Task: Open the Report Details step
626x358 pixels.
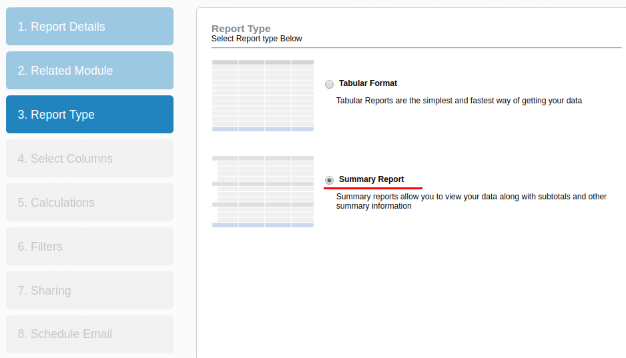Action: coord(89,27)
